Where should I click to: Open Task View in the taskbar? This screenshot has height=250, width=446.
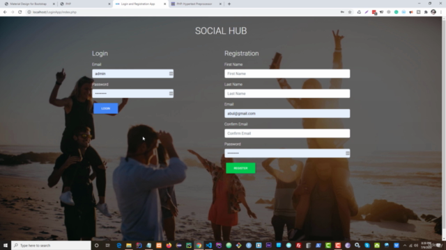click(x=107, y=245)
